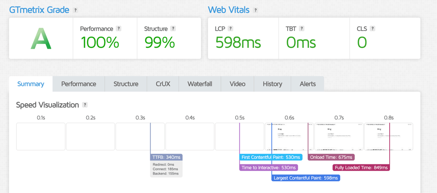The height and width of the screenshot is (193, 437).
Task: Click help icon beside LCP
Action: click(x=230, y=29)
